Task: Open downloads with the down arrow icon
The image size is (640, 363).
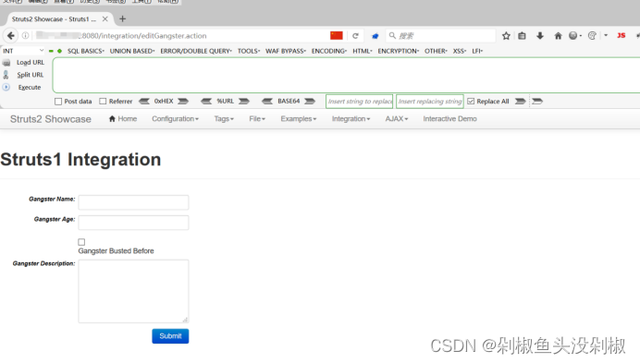Action: (539, 36)
